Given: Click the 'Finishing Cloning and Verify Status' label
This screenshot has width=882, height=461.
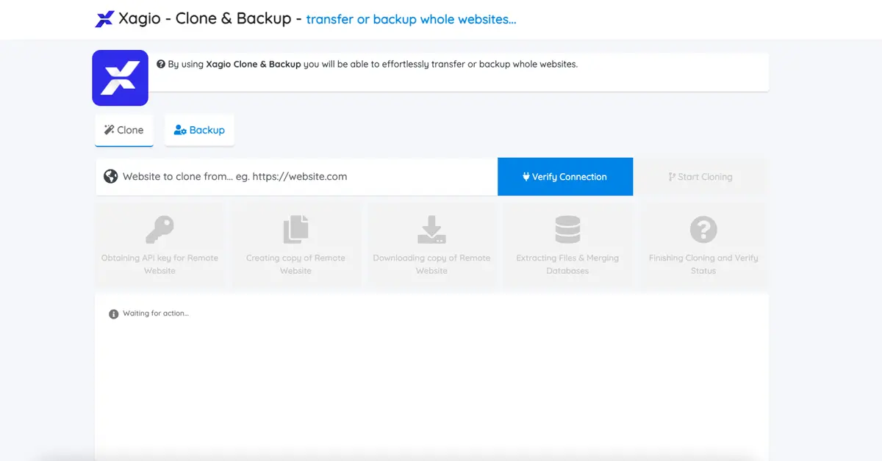Looking at the screenshot, I should (703, 264).
